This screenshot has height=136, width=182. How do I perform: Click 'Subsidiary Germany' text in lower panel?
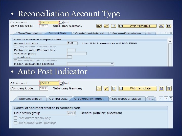(x=67, y=88)
